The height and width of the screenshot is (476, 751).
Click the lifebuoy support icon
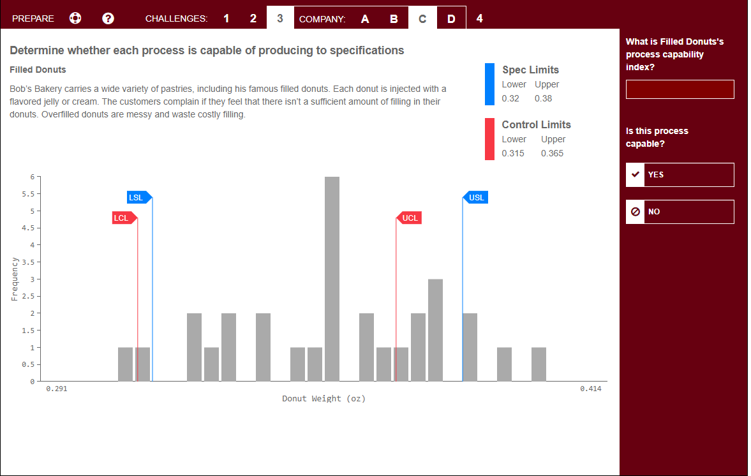75,19
